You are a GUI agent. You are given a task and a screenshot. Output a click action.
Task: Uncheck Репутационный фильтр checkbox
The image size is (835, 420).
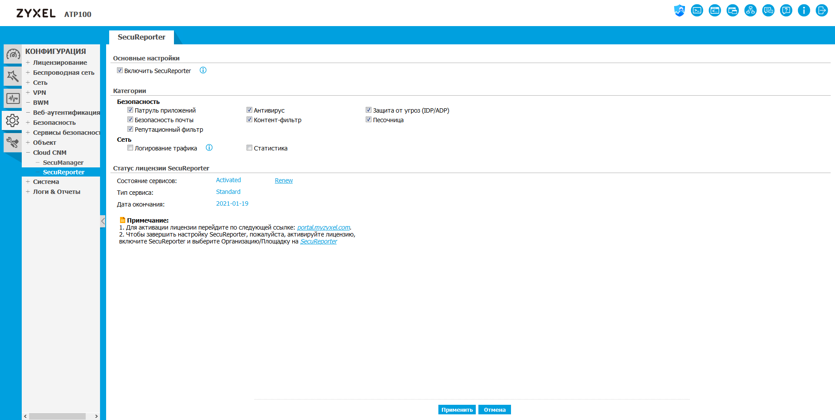[x=130, y=129]
